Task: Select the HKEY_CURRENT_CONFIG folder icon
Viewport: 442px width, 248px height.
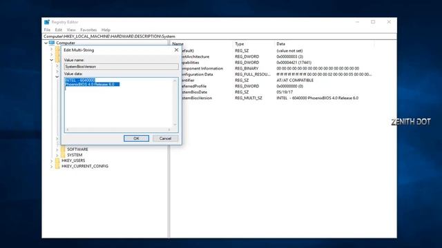Action: tap(57, 166)
